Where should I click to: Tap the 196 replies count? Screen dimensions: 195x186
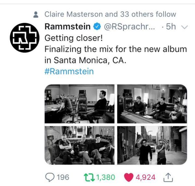pos(63,177)
